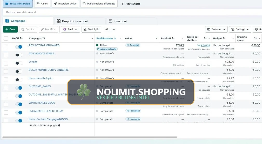262x144 pixels.
Task: Sort by Budget column arrows
Action: 224,38
